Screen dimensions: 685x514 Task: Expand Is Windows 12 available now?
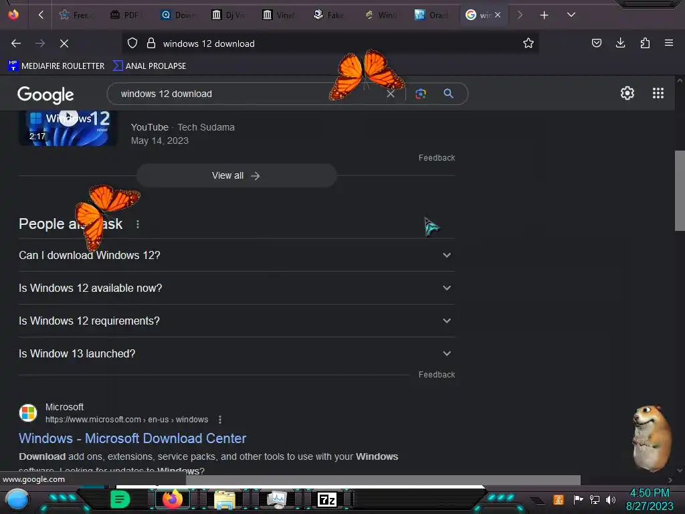[236, 288]
